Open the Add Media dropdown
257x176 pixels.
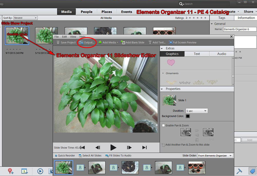click(108, 43)
